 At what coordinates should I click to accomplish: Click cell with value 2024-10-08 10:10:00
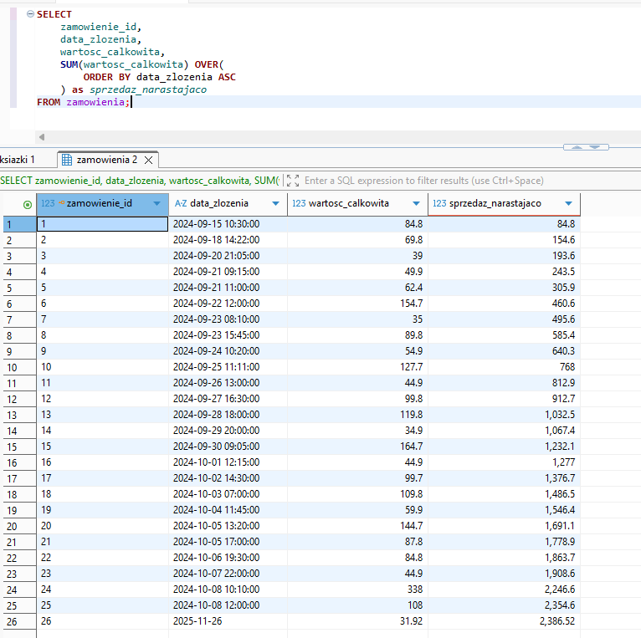click(x=216, y=590)
